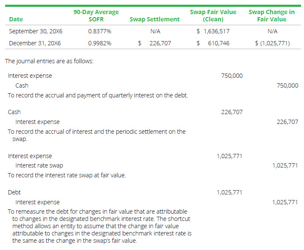Select the "Debt" account line

click(14, 192)
